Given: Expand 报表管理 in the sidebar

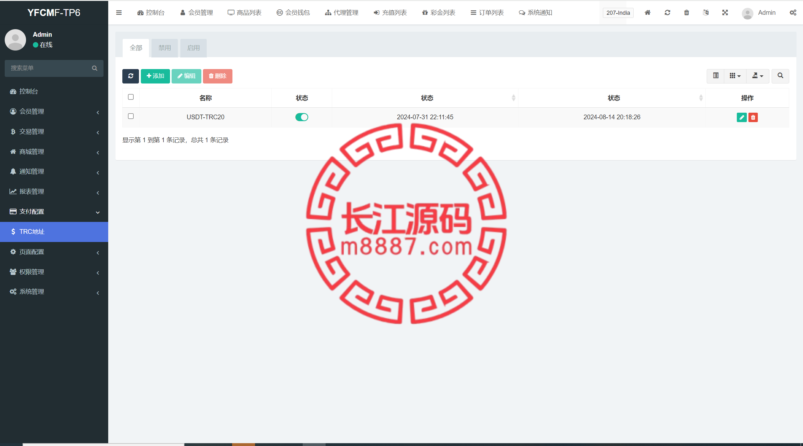Looking at the screenshot, I should [54, 191].
